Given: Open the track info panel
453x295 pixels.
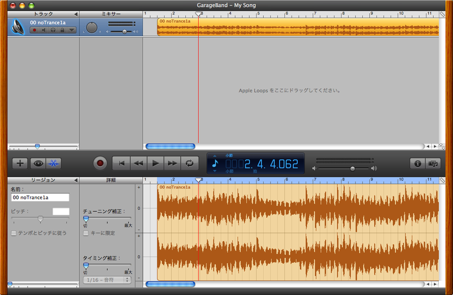Looking at the screenshot, I should click(417, 164).
